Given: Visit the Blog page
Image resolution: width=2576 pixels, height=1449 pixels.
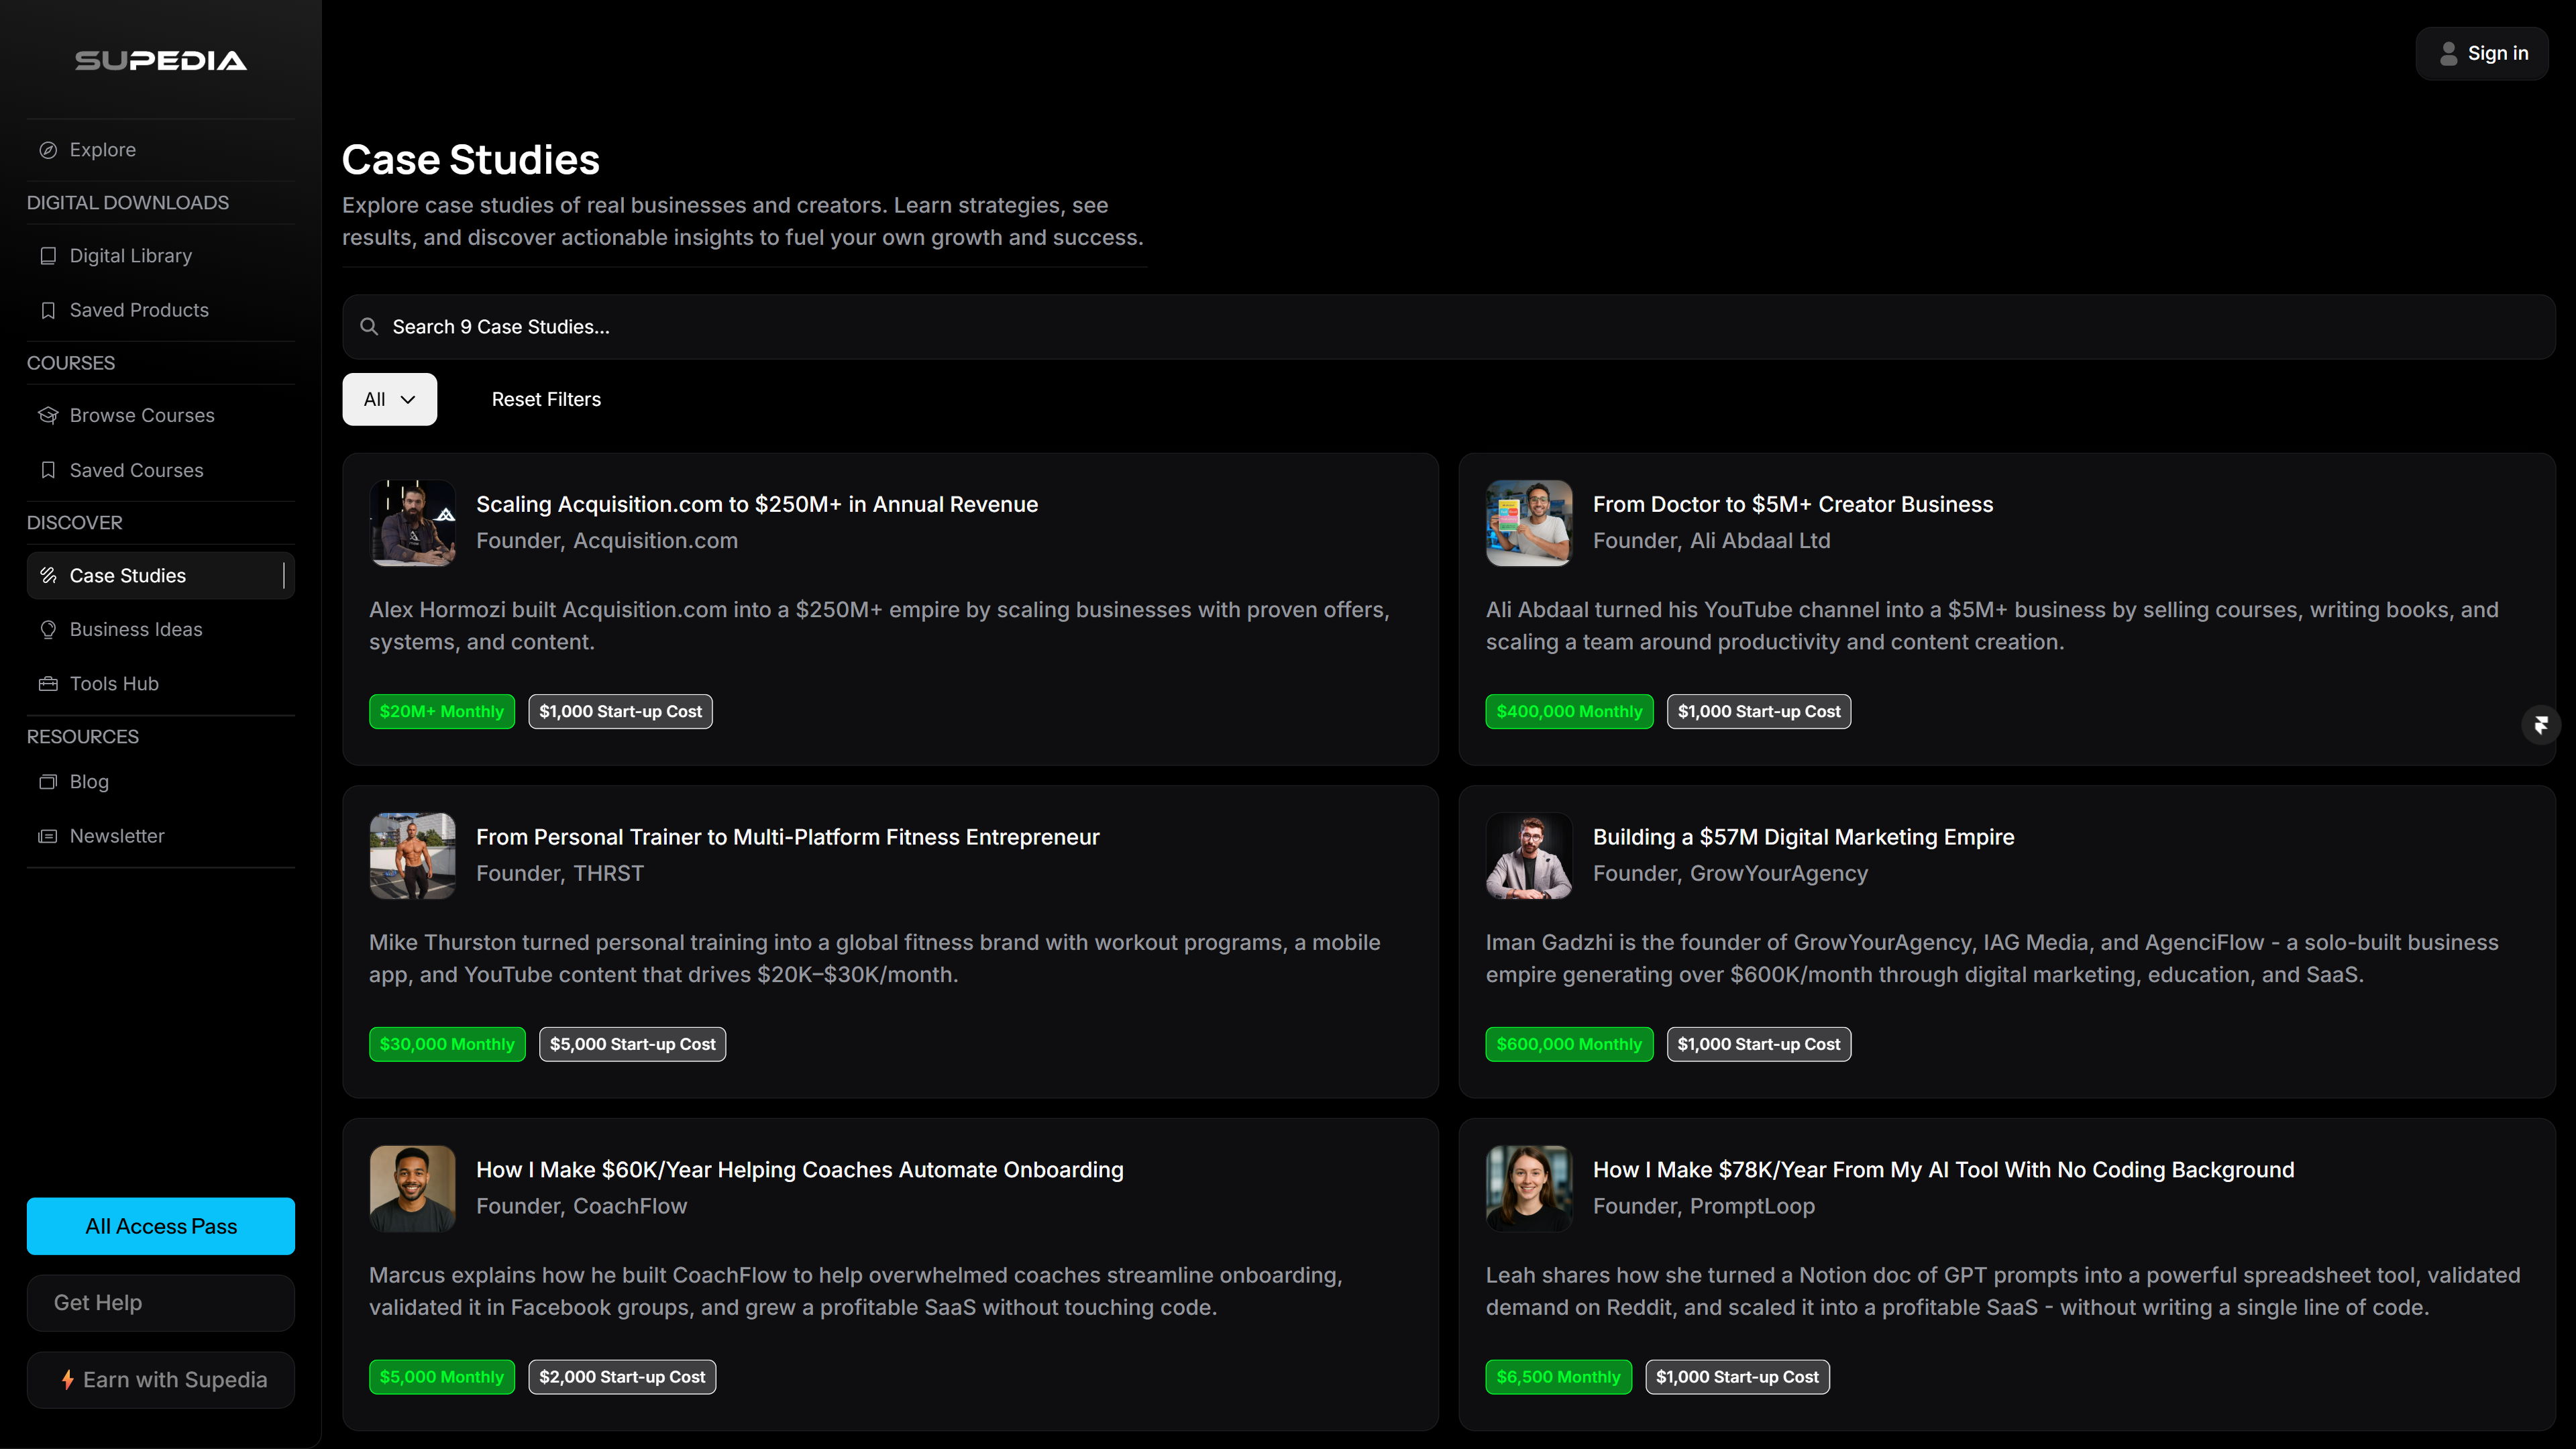Looking at the screenshot, I should [x=161, y=782].
